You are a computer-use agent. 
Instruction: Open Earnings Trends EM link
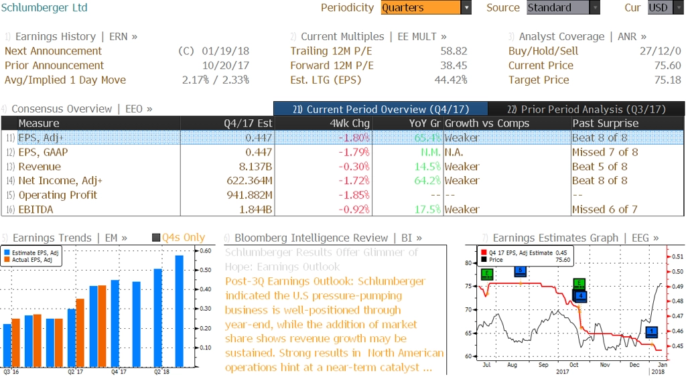click(x=70, y=238)
